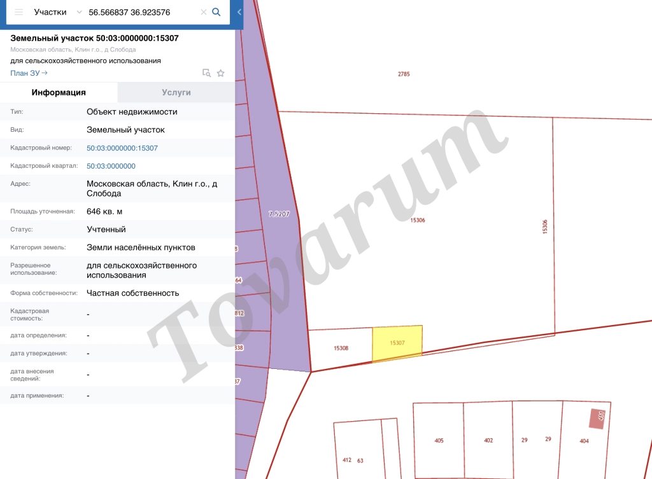Collapse the side panel with arrow
The image size is (652, 479).
tap(239, 12)
